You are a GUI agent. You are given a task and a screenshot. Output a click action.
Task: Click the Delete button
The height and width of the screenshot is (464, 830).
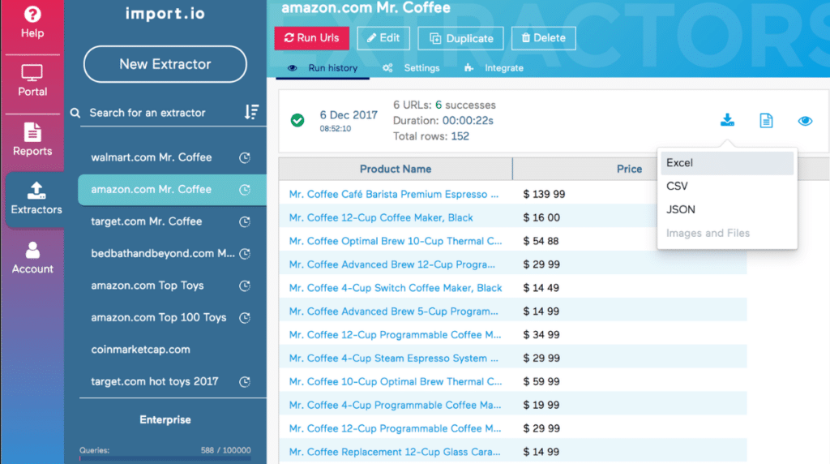[x=544, y=38]
